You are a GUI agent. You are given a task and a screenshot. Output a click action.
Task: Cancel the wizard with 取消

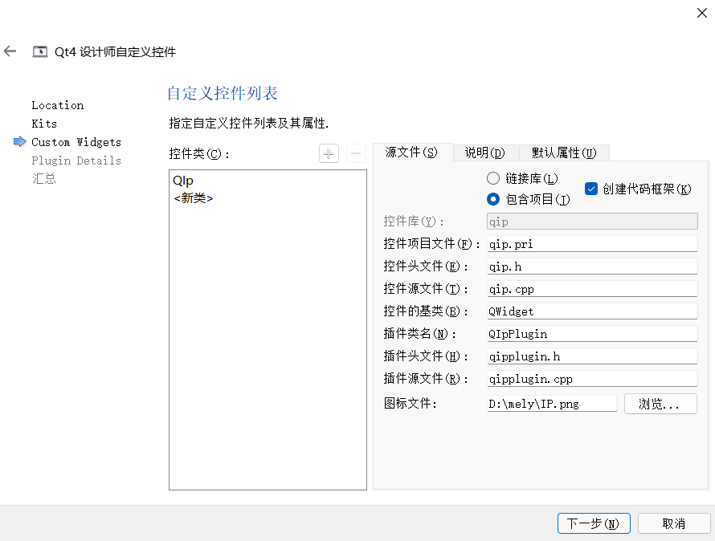(674, 523)
